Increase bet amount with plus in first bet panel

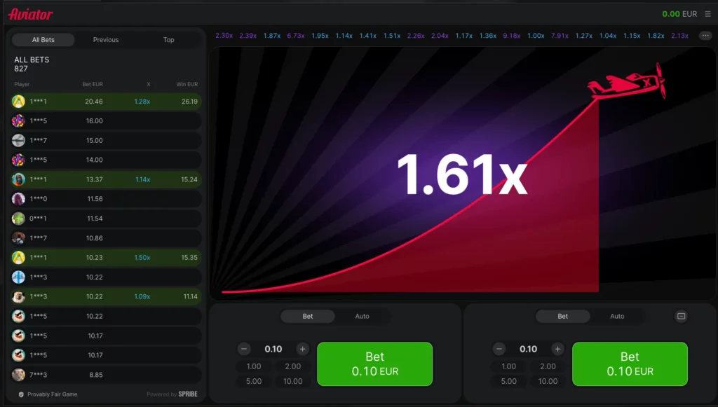click(302, 349)
